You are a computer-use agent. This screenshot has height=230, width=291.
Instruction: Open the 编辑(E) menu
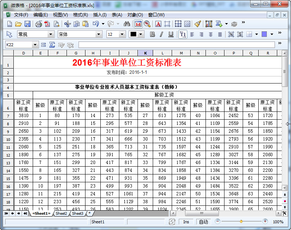point(41,15)
